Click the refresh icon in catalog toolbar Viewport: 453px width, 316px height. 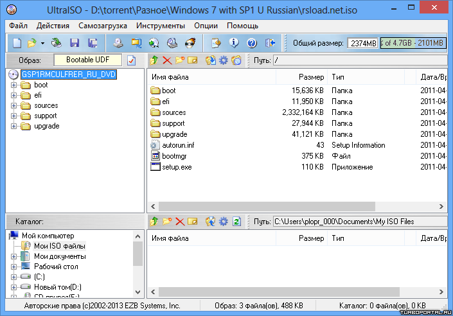(x=236, y=222)
